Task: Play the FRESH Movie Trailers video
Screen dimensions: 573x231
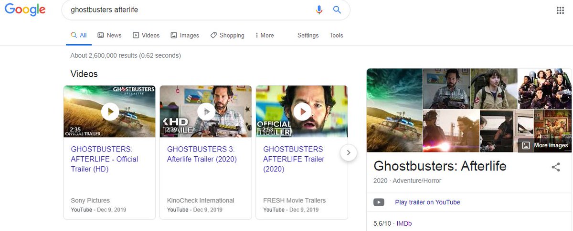Action: click(302, 111)
